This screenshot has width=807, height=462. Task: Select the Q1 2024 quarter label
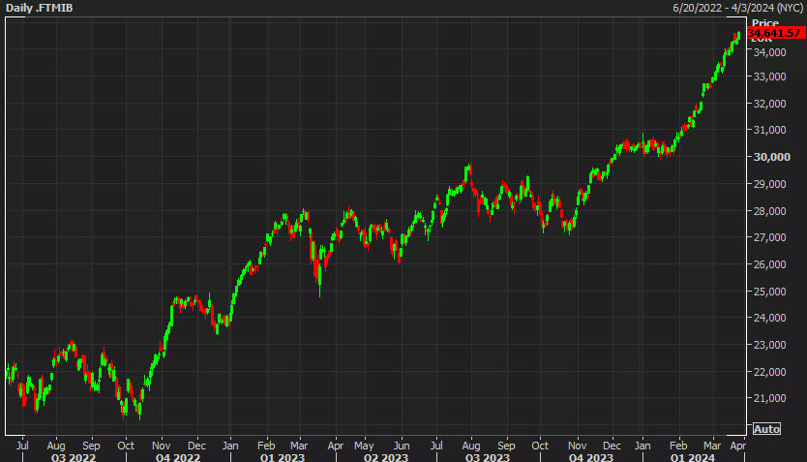(692, 457)
